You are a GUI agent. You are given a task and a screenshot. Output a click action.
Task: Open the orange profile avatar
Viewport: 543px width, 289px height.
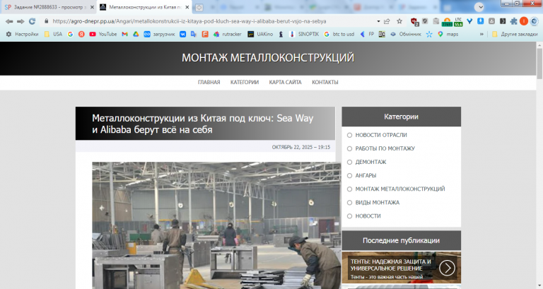[x=524, y=21]
